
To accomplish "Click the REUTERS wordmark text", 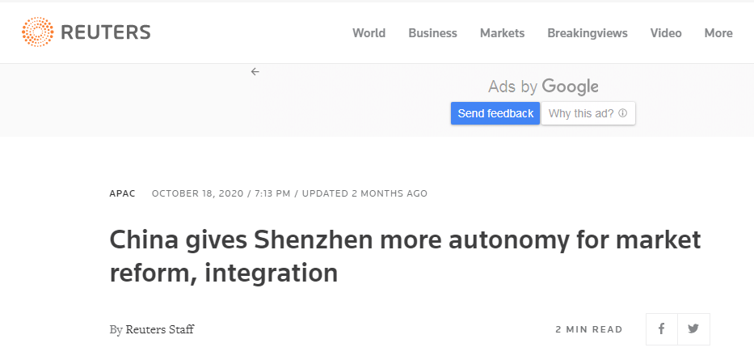I will tap(106, 32).
